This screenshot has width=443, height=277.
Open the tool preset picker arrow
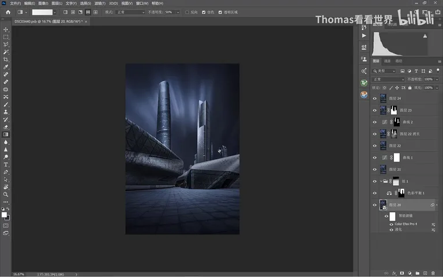(x=26, y=12)
